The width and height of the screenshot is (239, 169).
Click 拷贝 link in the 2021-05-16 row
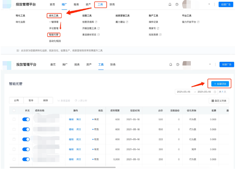click(x=79, y=139)
